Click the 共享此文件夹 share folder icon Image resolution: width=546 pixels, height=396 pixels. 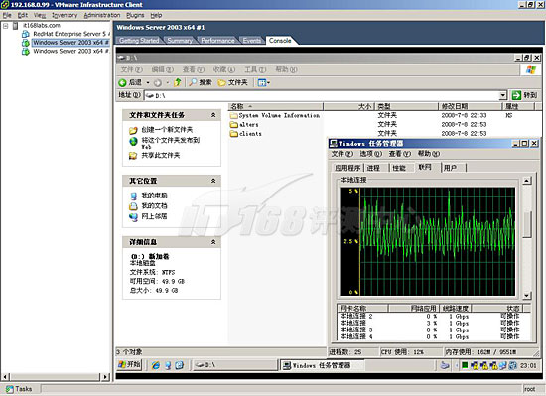coord(133,156)
